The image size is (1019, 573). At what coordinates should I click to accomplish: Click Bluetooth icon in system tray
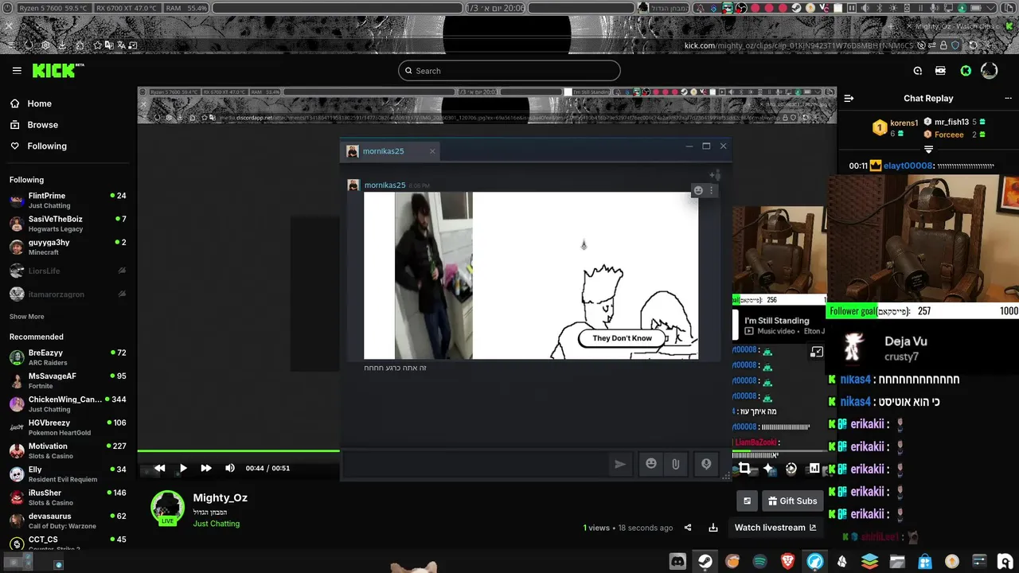(x=879, y=8)
